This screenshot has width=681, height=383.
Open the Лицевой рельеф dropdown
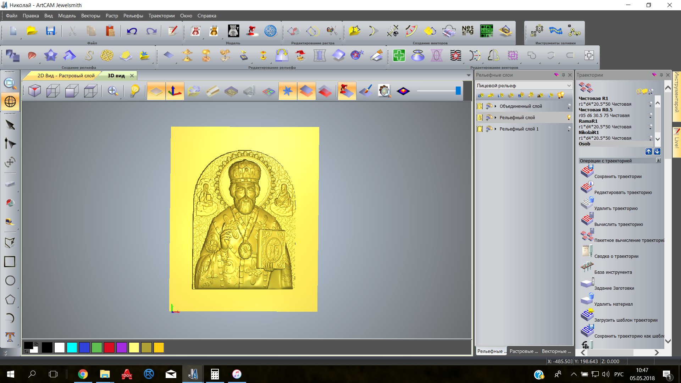point(569,85)
